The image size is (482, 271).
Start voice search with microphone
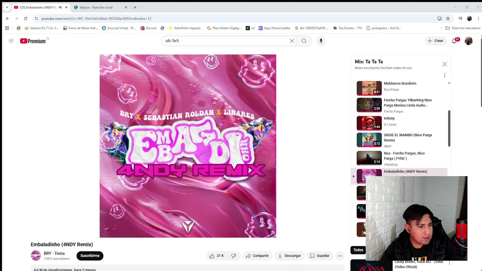pos(321,41)
